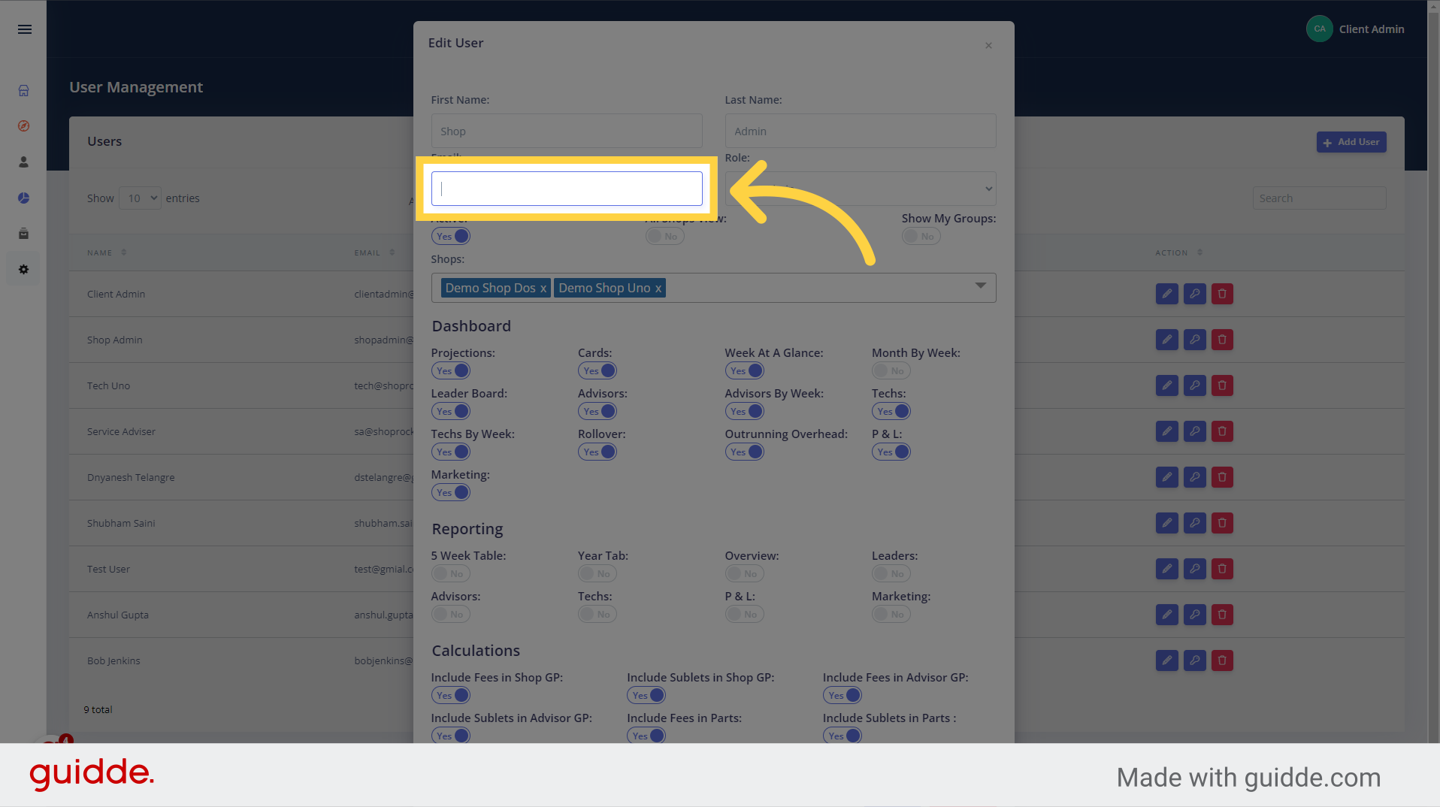
Task: Click key icon in Shubham Saini row
Action: click(1194, 523)
